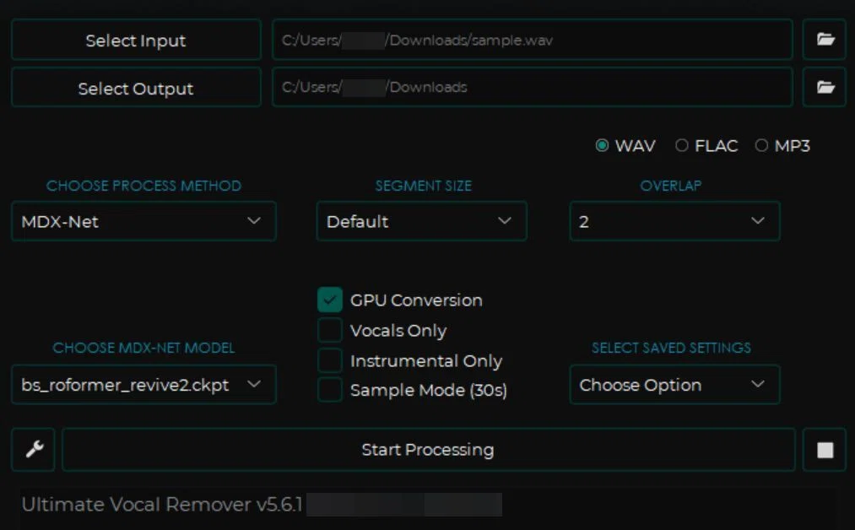Click output path field ending in Downloads
Image resolution: width=855 pixels, height=530 pixels.
(x=533, y=87)
